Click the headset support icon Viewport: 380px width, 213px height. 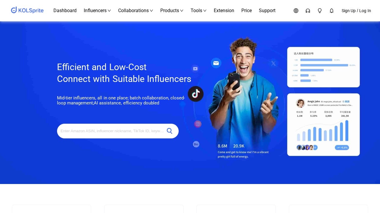[x=308, y=11]
